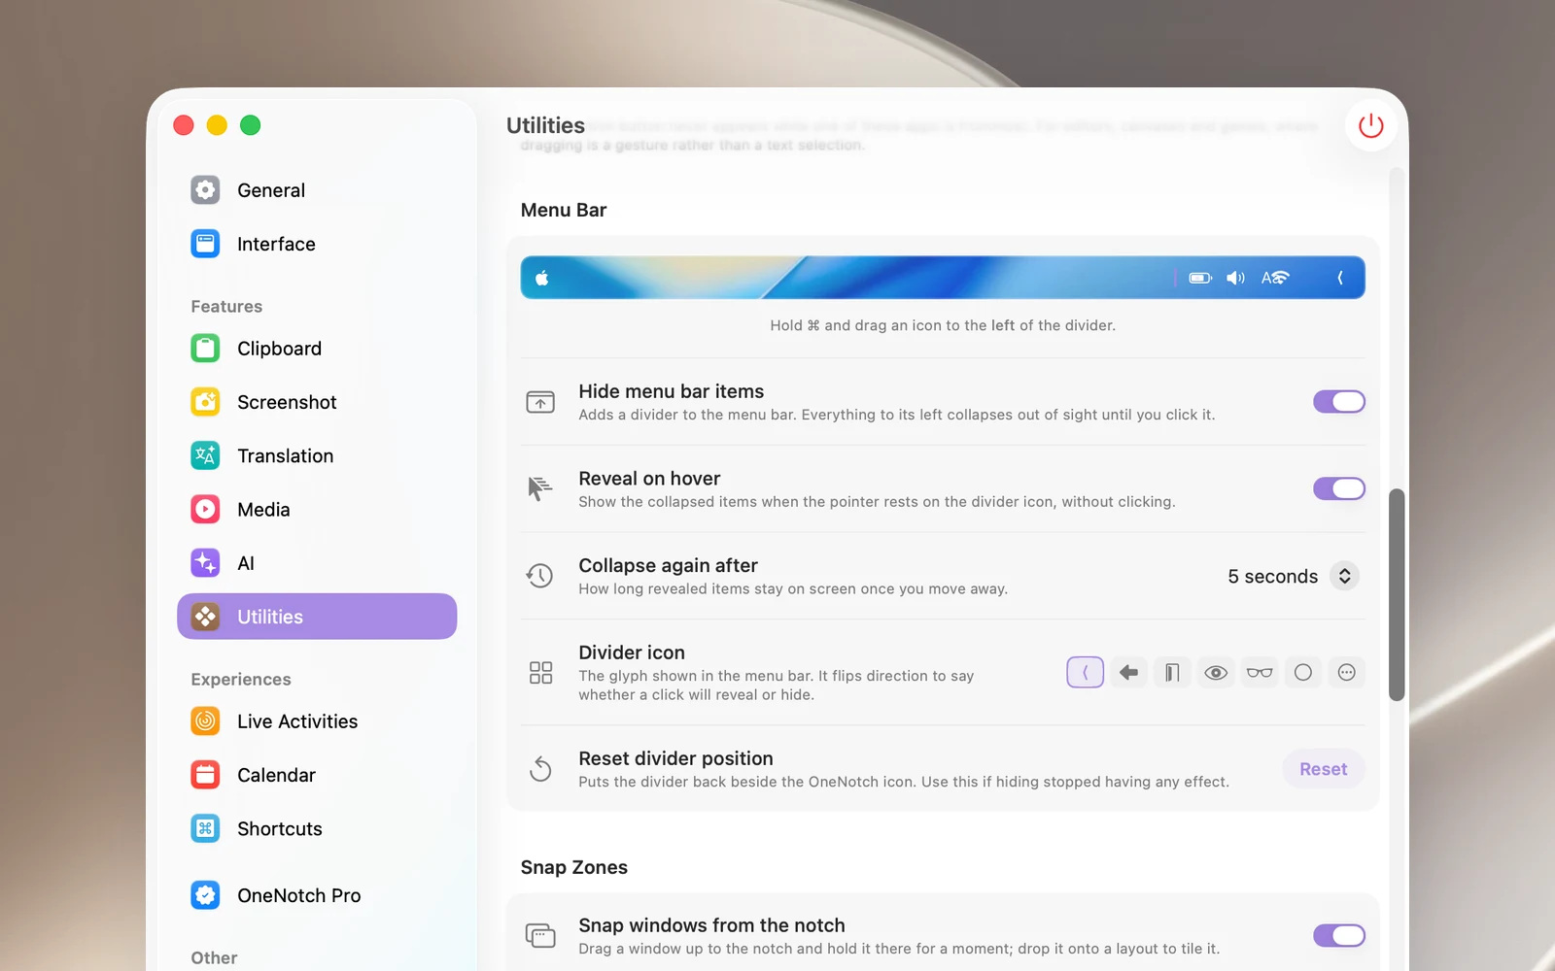This screenshot has height=971, width=1555.
Task: Pick the ellipsis circle divider icon style
Action: click(1347, 672)
